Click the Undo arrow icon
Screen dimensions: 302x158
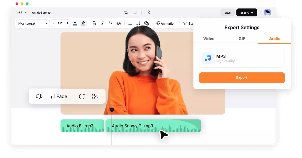pos(126,12)
